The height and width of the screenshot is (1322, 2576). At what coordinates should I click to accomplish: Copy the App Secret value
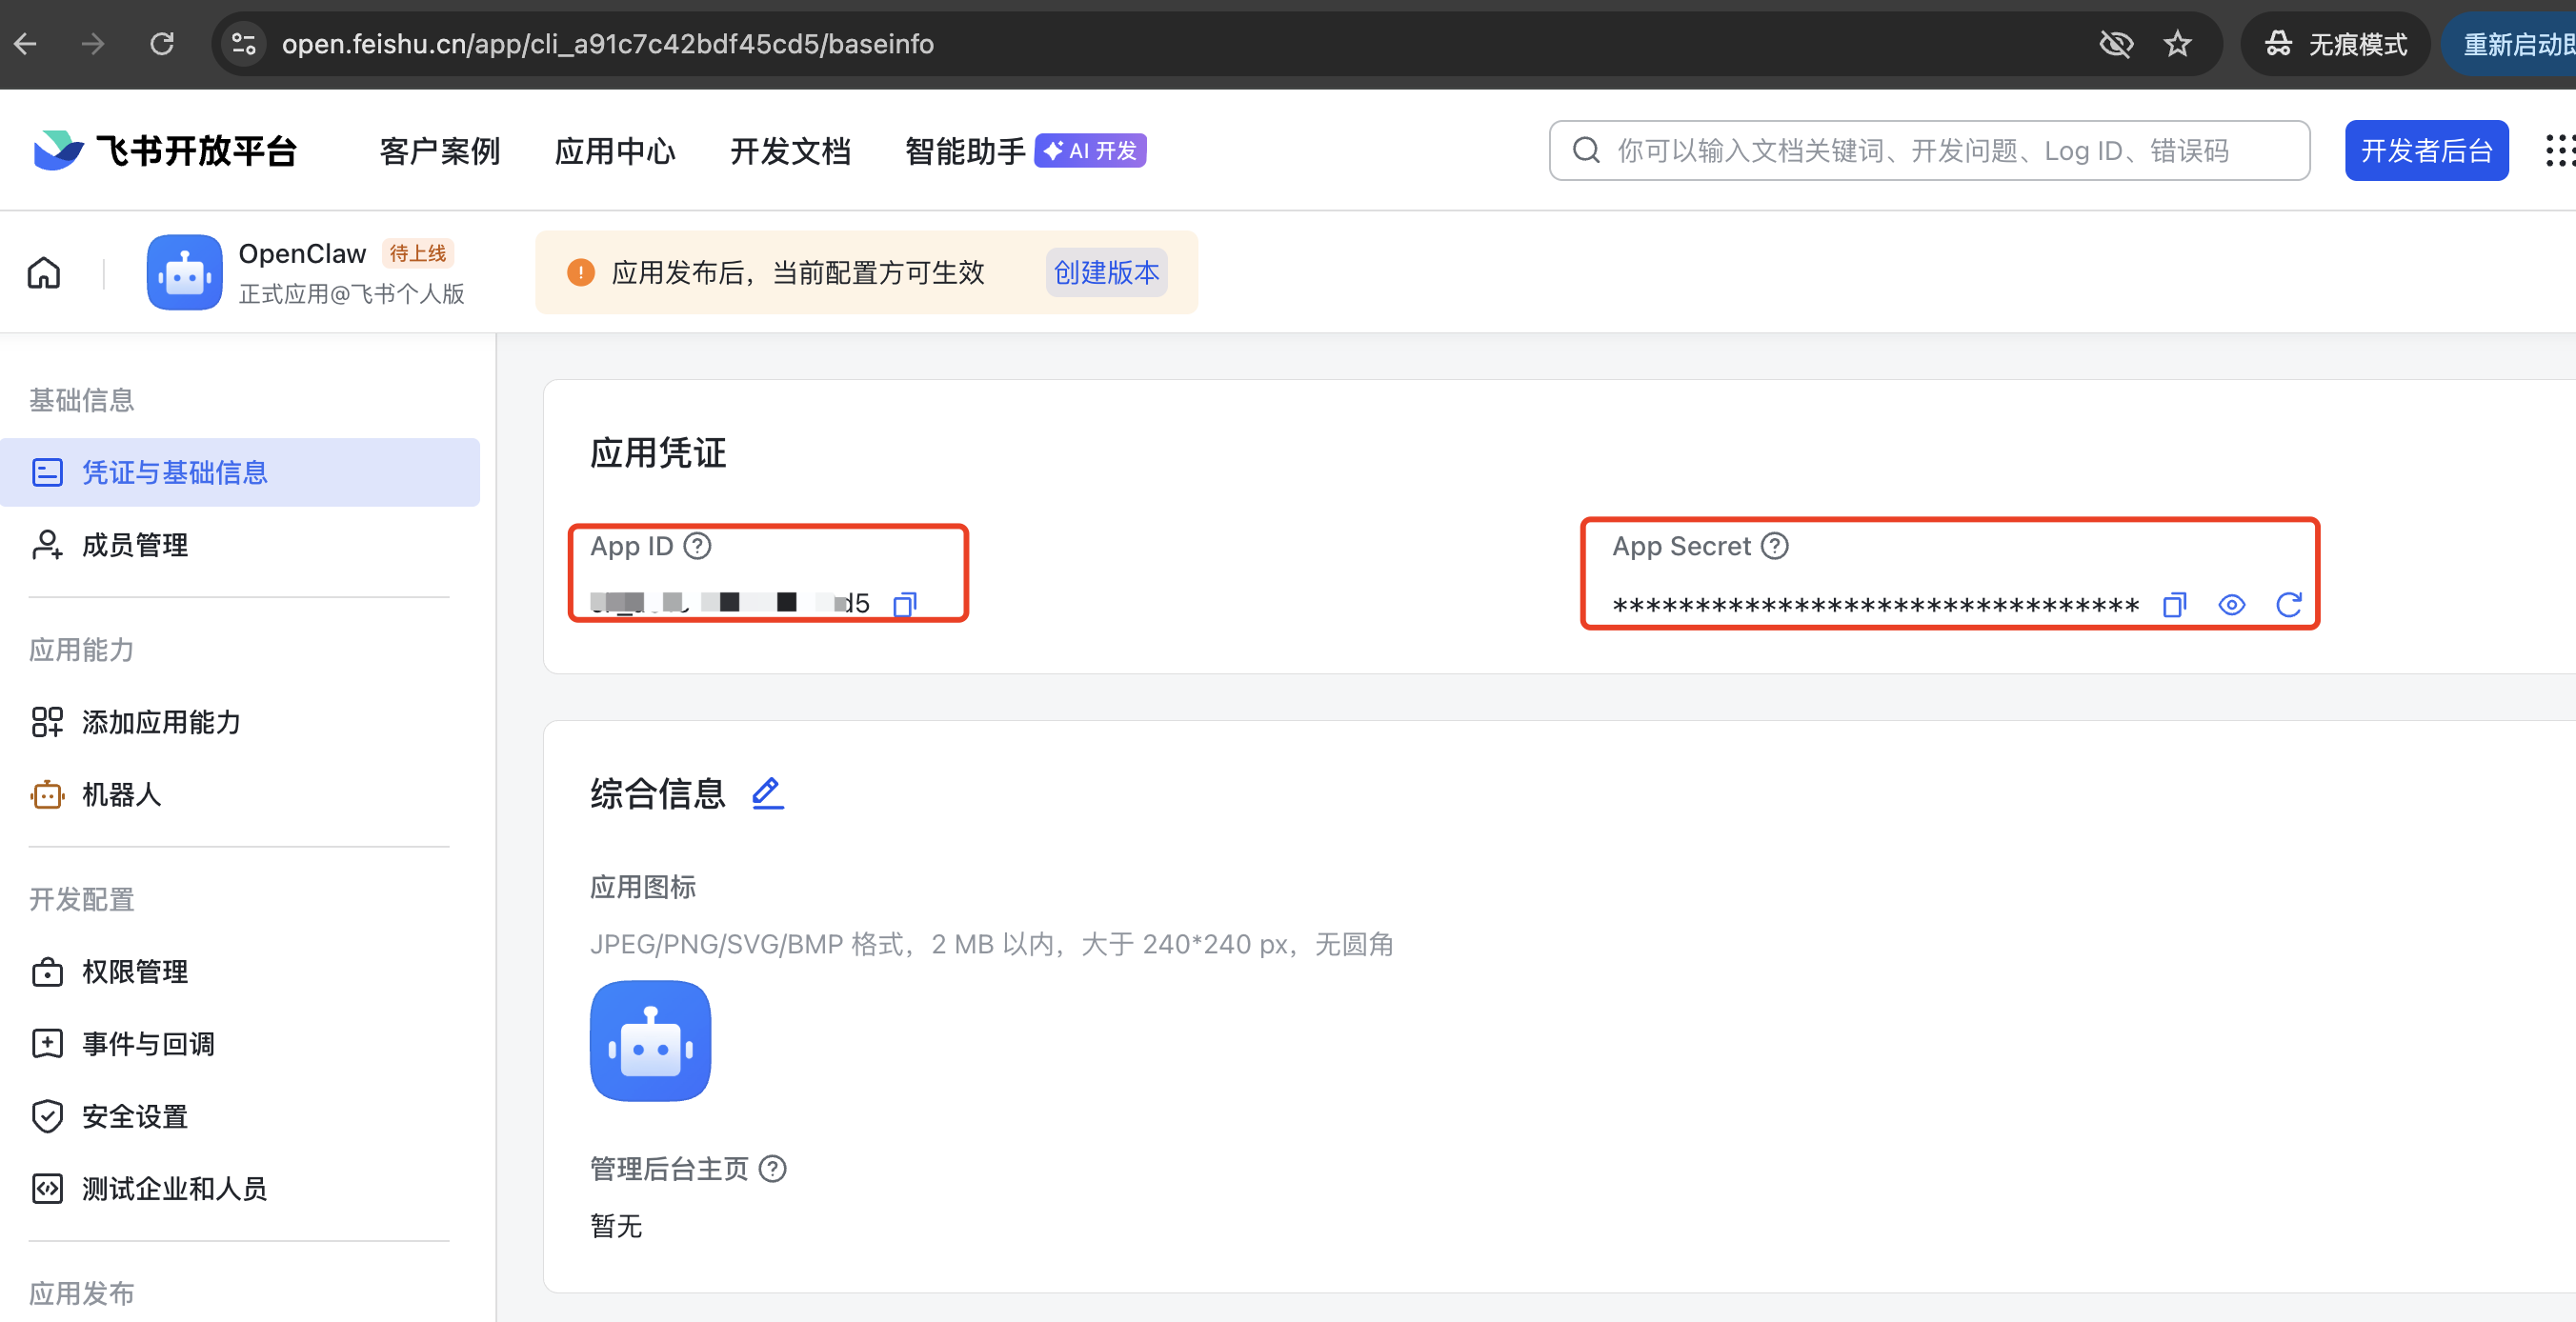coord(2174,605)
